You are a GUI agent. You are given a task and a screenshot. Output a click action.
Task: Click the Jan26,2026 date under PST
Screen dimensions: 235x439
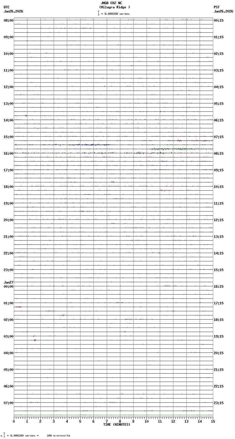coord(223,11)
